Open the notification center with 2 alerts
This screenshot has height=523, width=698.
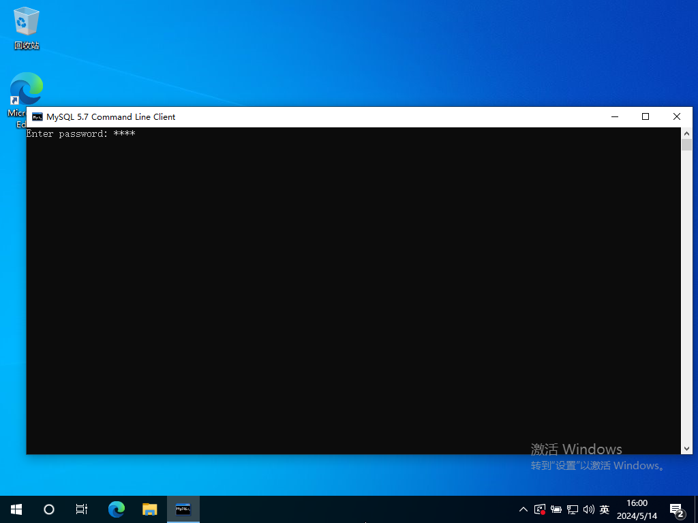(677, 509)
